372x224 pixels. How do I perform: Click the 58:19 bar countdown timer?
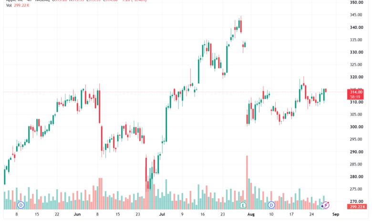coord(355,97)
